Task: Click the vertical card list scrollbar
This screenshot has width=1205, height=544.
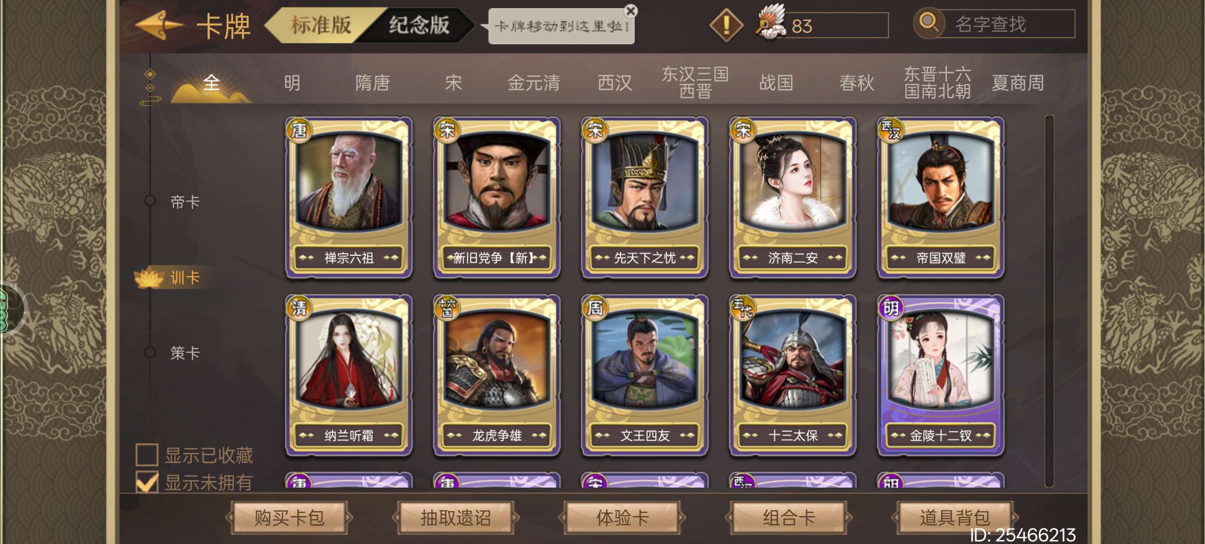Action: [1049, 301]
